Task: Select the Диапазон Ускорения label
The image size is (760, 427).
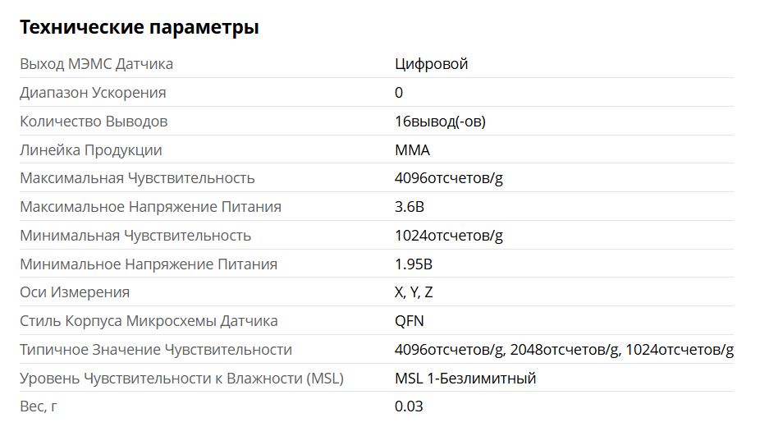Action: click(x=93, y=93)
